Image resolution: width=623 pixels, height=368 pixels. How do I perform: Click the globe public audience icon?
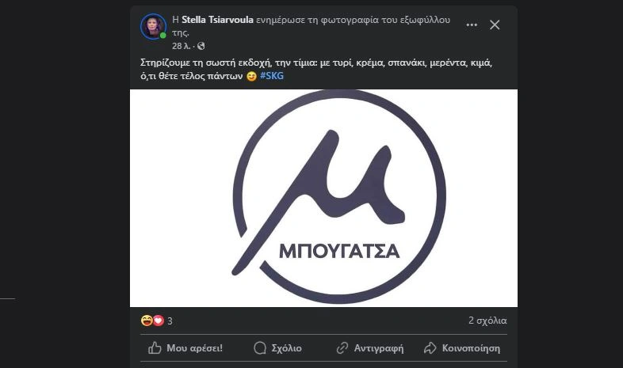pyautogui.click(x=201, y=46)
